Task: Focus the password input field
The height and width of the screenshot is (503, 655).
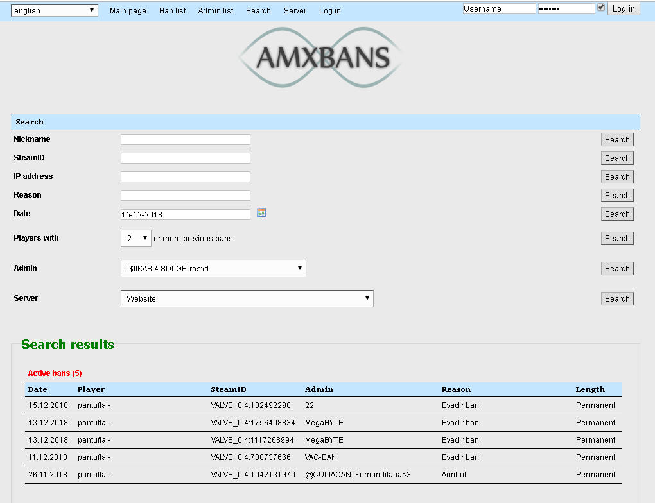Action: [x=566, y=9]
